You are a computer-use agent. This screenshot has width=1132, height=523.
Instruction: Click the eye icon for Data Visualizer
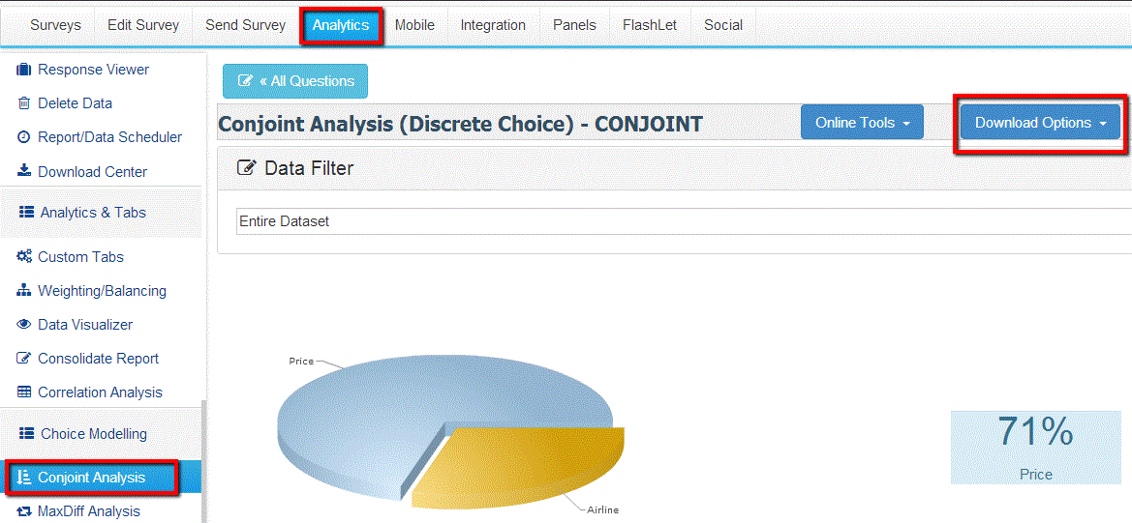[x=24, y=325]
